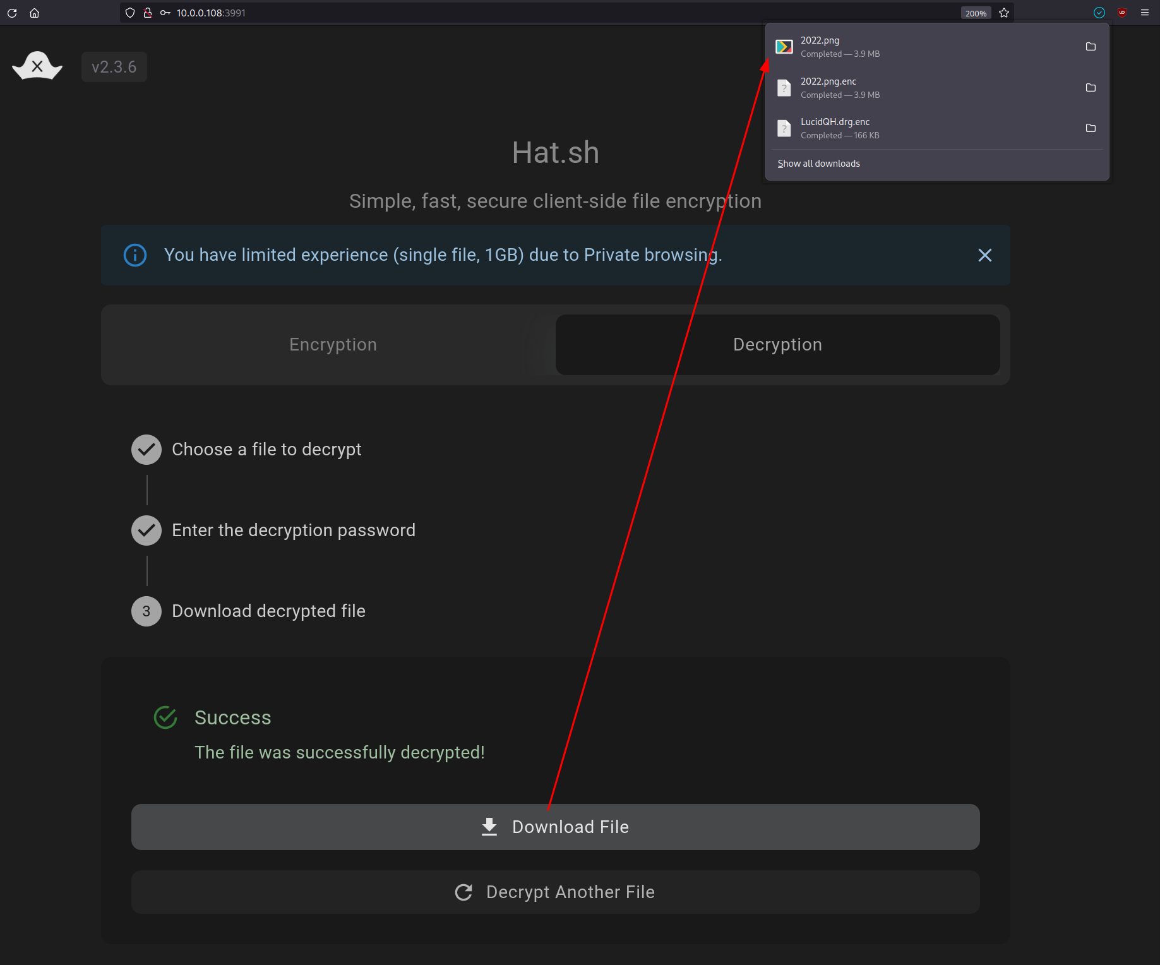
Task: Click Decrypt Another File button
Action: (556, 892)
